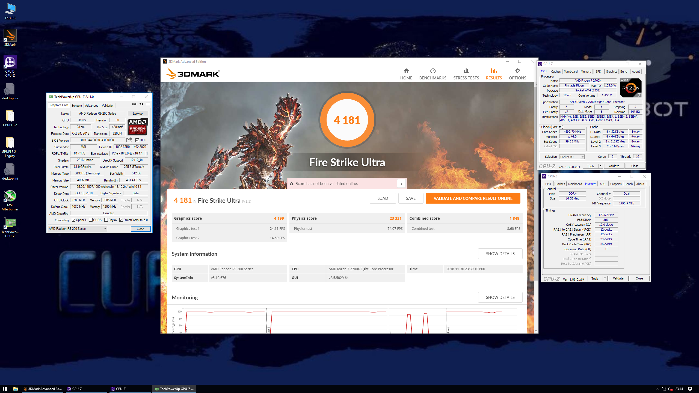
Task: Open File Explorer from taskbar
Action: click(x=16, y=389)
